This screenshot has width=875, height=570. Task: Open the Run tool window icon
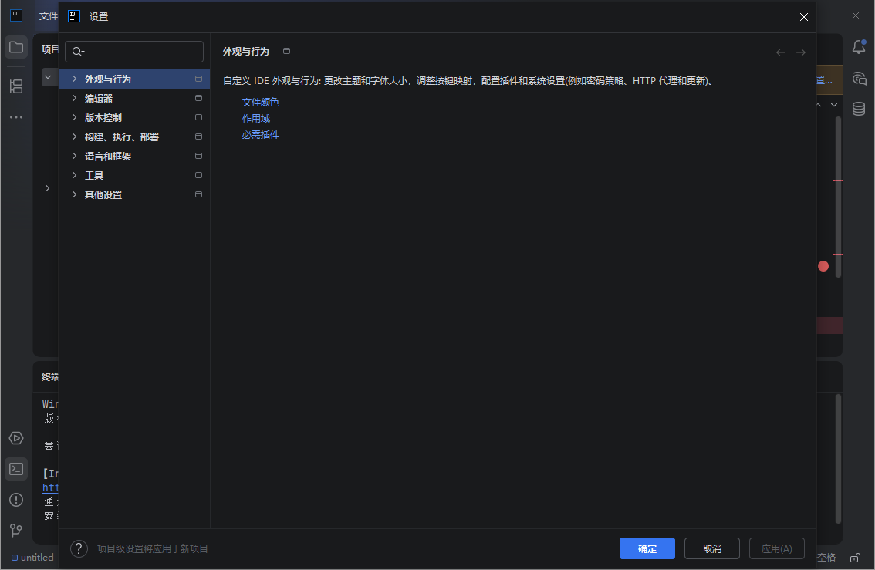coord(15,438)
